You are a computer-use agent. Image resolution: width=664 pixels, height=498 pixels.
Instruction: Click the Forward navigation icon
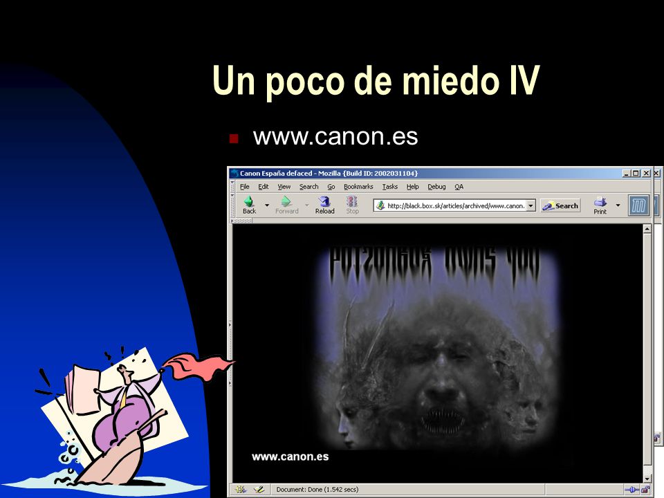(286, 201)
